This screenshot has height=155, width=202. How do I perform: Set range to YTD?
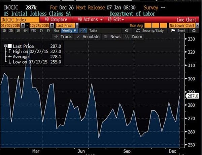33,31
